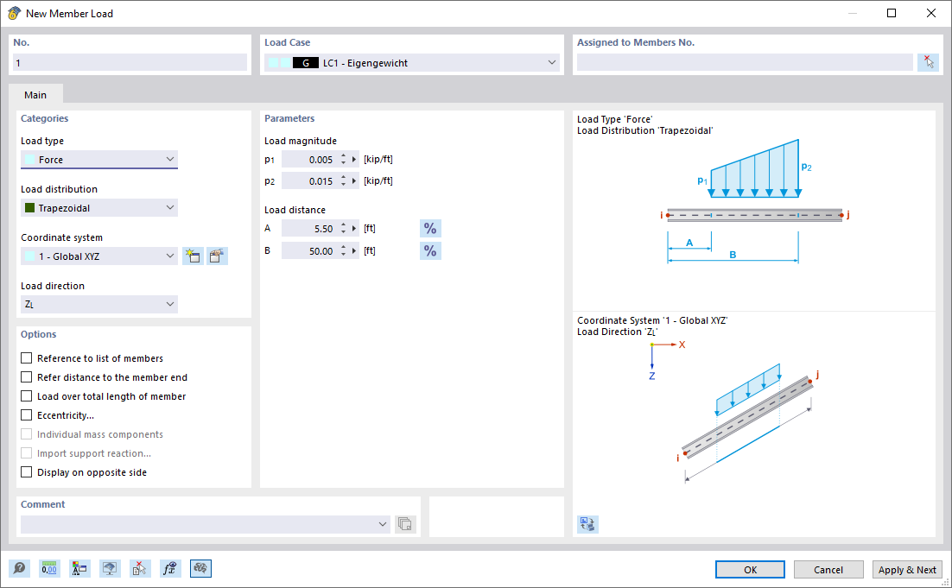Screen dimensions: 952x588
Task: Click Assigned to Members No. field
Action: tap(745, 62)
